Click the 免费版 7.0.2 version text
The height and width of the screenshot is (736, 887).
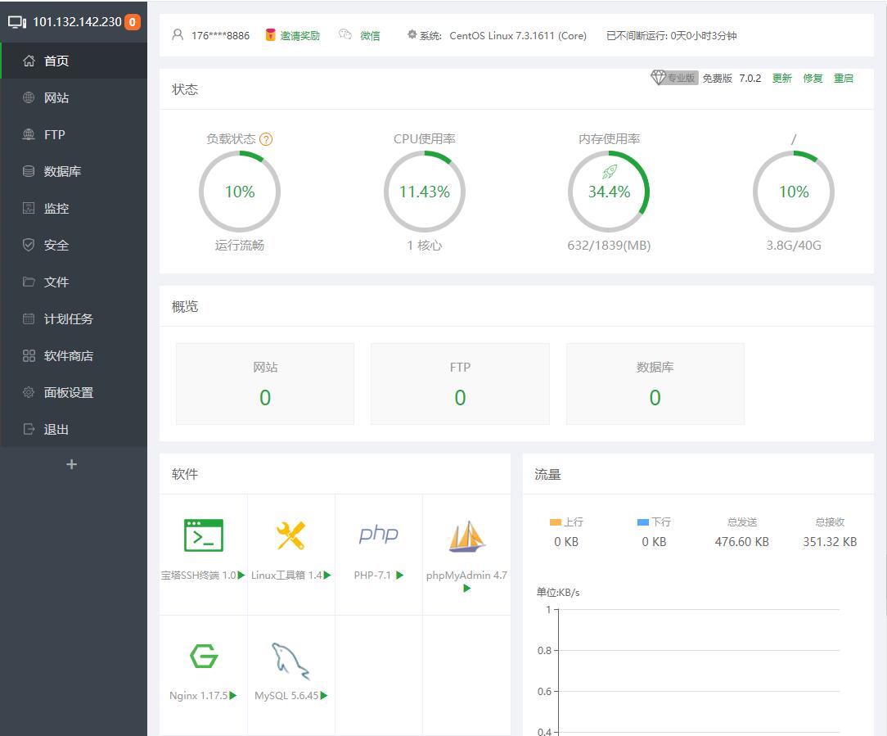pos(732,78)
